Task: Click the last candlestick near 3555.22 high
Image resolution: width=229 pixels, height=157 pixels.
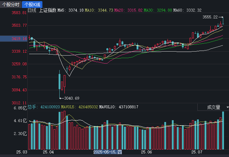Action: tap(223, 21)
